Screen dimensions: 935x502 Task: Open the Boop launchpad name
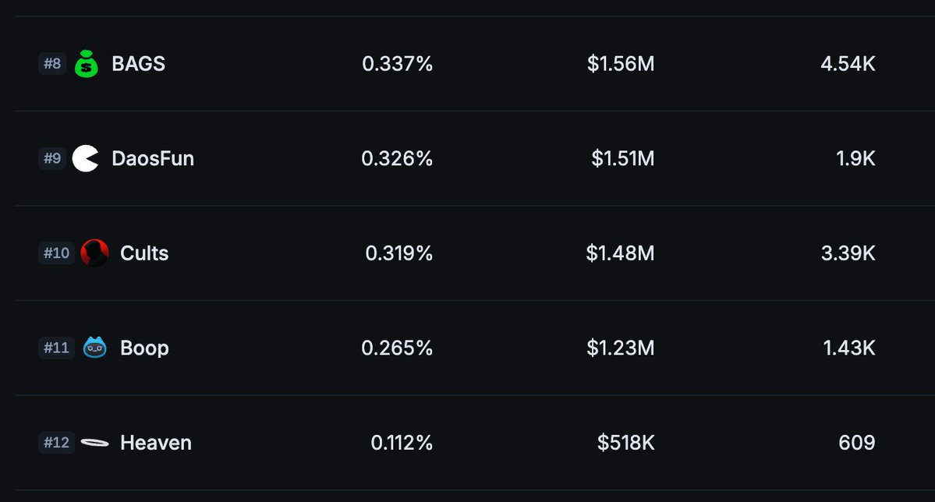tap(144, 348)
